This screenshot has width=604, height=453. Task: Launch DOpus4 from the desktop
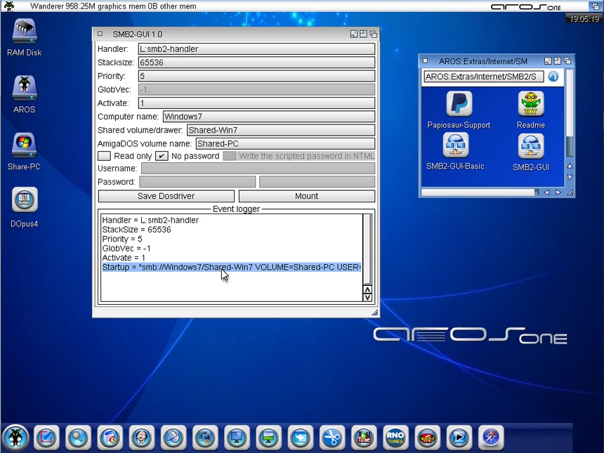[x=25, y=201]
